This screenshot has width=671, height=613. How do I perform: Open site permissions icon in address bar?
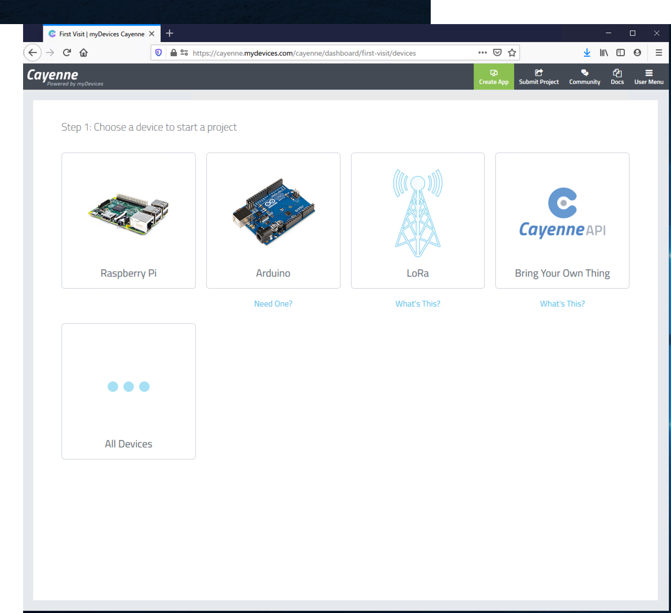pos(184,53)
